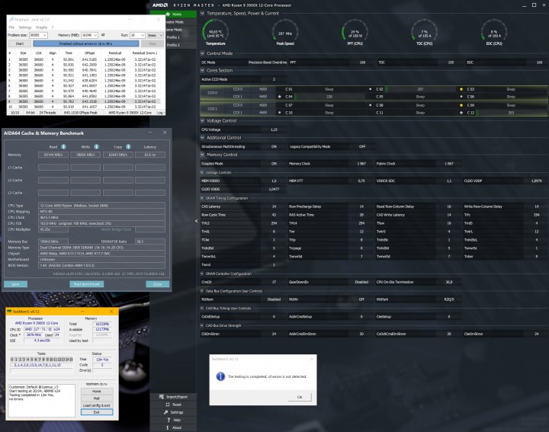Open the times unit dropdown in LinX
This screenshot has width=549, height=432.
(x=155, y=35)
